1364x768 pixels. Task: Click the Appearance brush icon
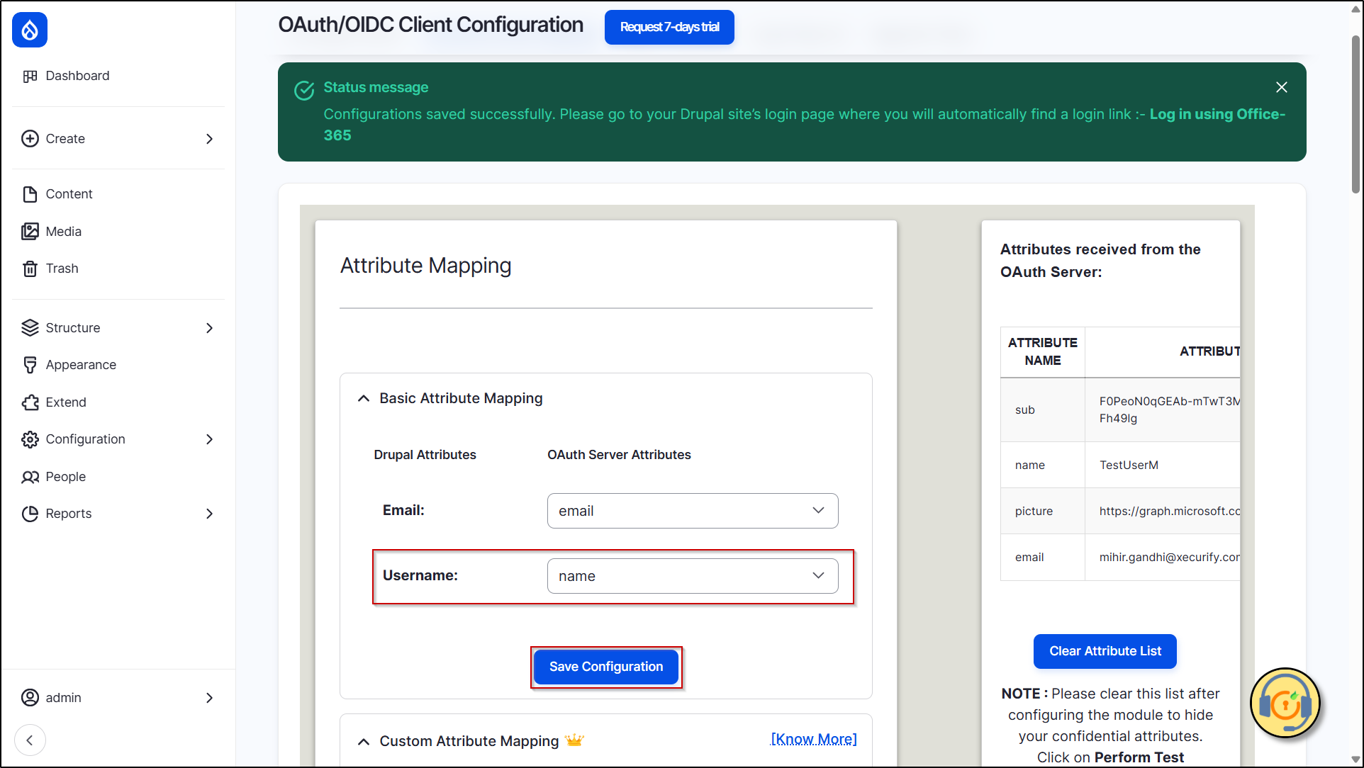(x=30, y=365)
